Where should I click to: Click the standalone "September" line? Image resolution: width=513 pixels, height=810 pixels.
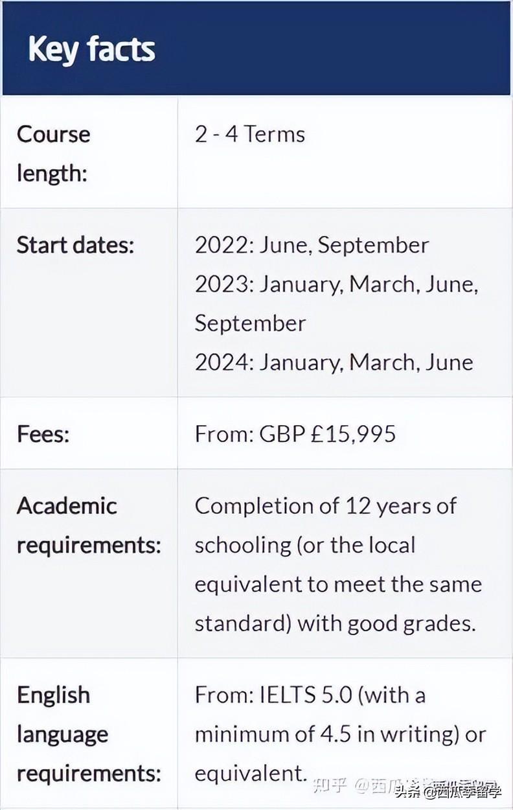point(250,323)
